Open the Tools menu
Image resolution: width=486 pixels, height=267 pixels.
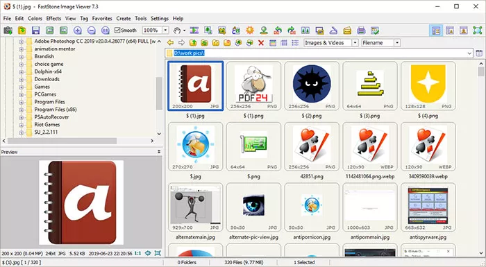point(141,18)
